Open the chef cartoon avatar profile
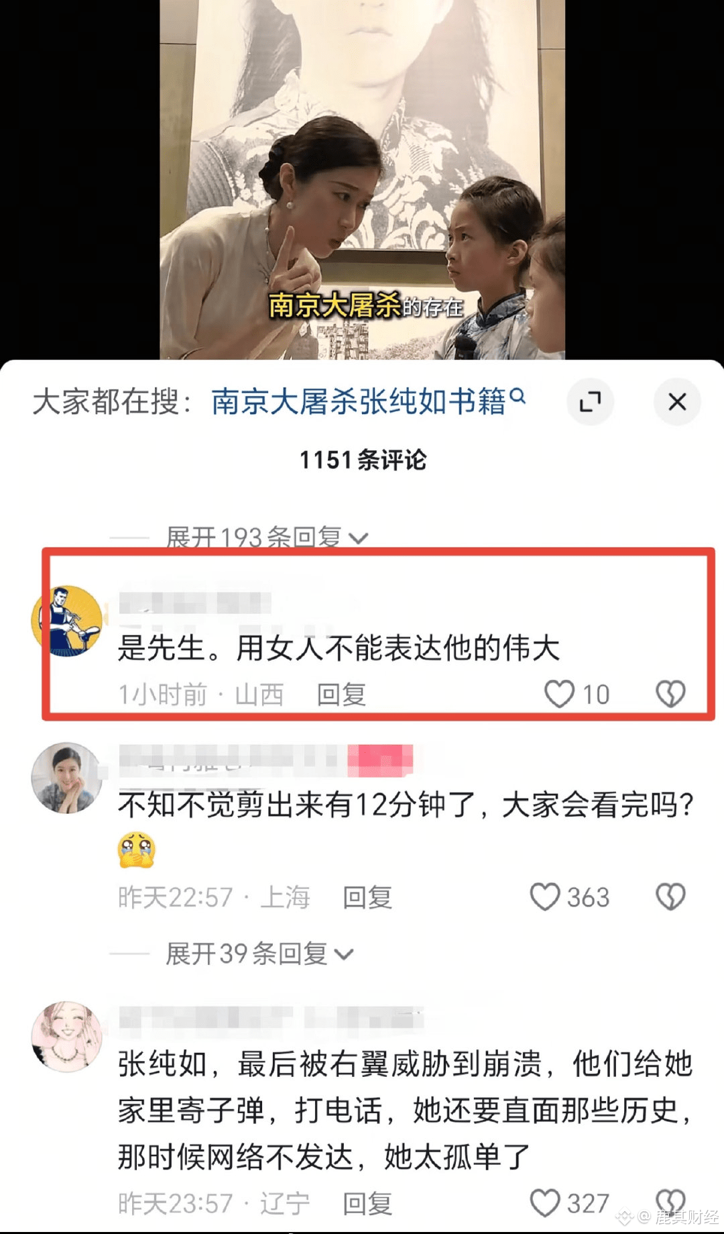This screenshot has height=1234, width=724. tap(66, 621)
